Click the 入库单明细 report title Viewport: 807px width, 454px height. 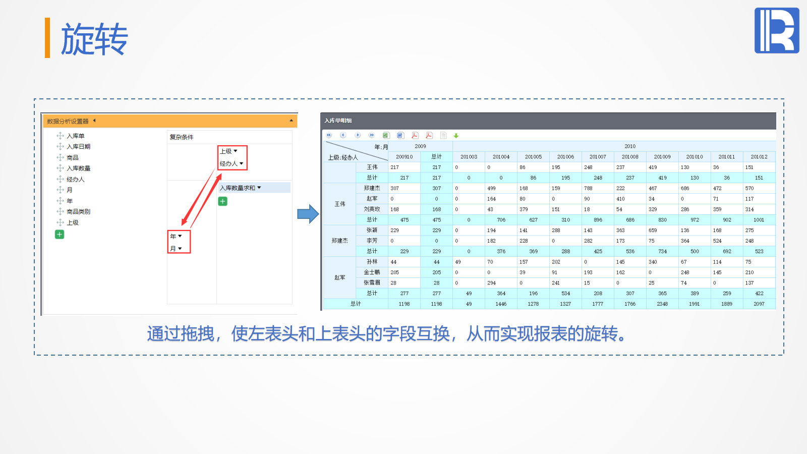[338, 121]
